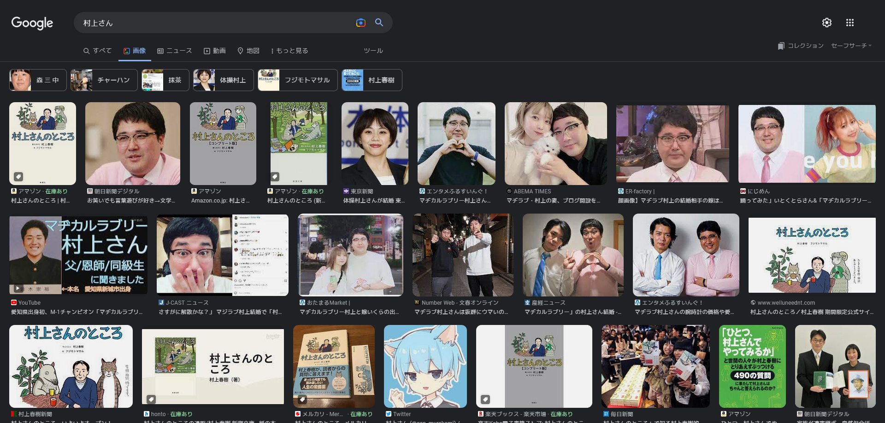Click the camera image search icon
The image size is (885, 423).
click(x=360, y=23)
